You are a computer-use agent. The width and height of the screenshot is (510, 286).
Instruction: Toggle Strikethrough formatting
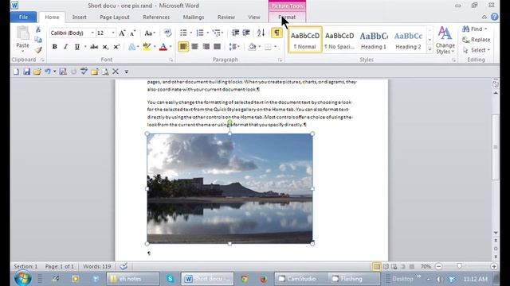94,47
